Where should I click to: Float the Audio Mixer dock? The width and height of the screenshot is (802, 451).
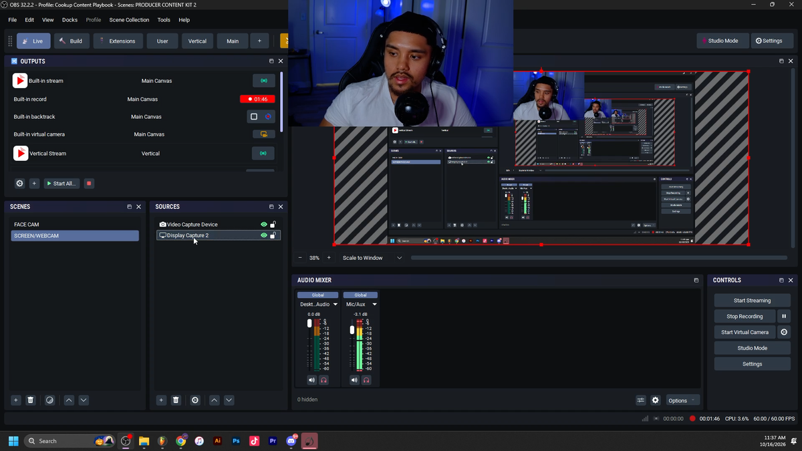[x=696, y=280]
